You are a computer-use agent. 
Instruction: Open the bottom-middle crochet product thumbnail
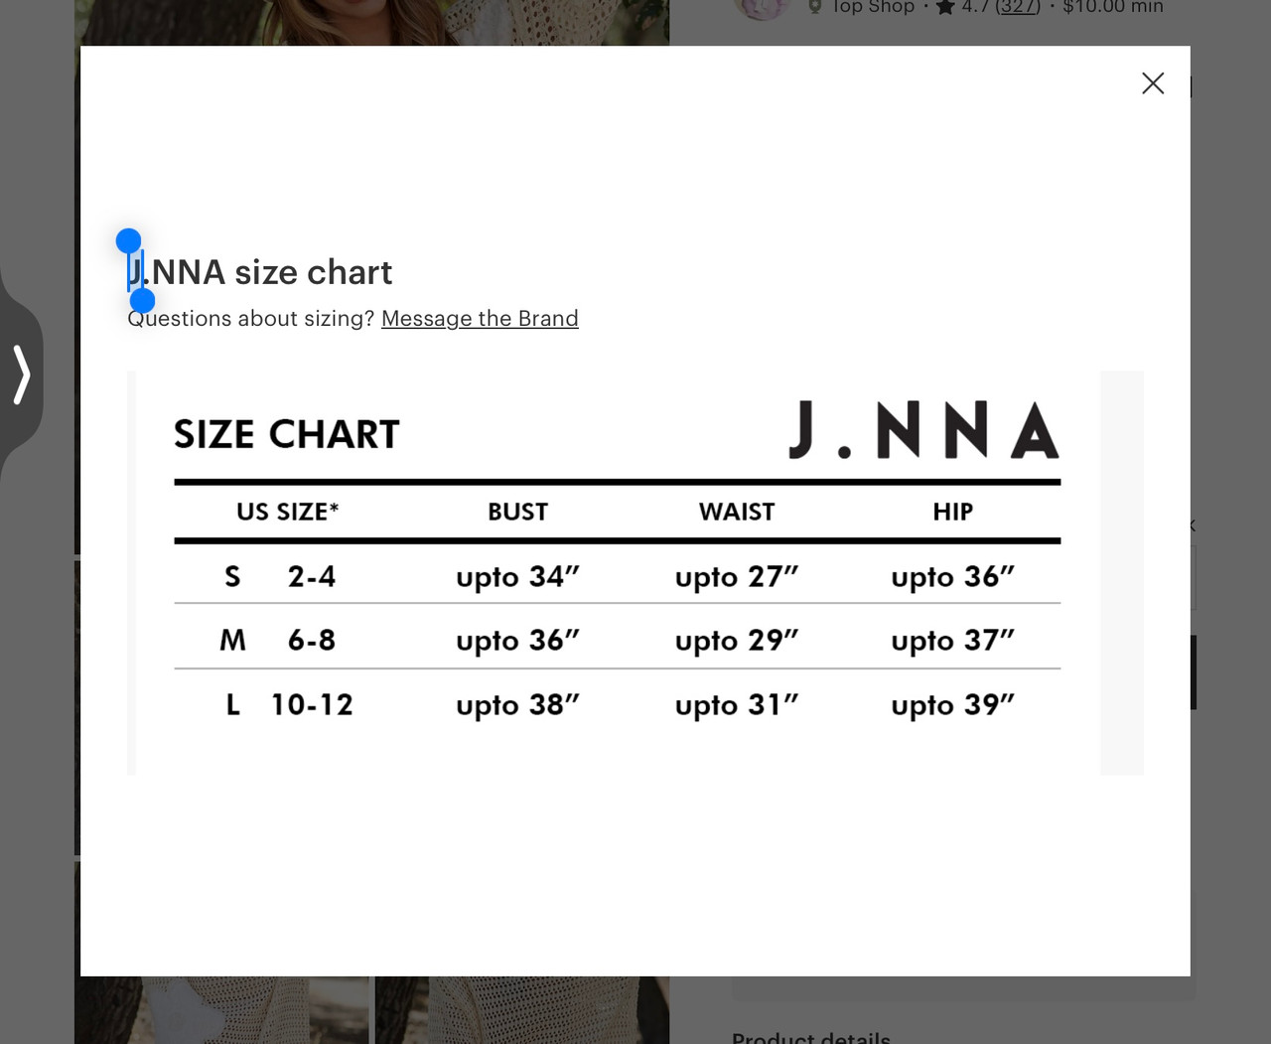click(521, 1010)
